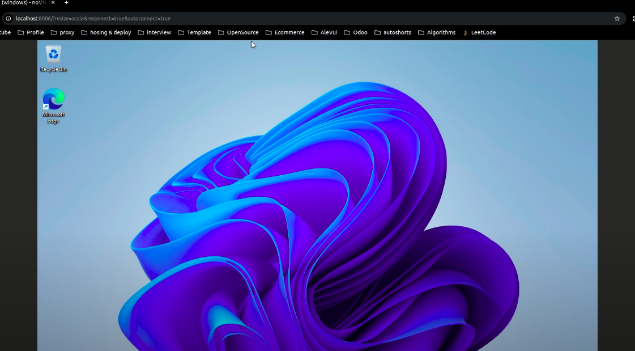Open the hosing & deploy bookmarks folder
Image resolution: width=635 pixels, height=351 pixels.
click(x=106, y=32)
